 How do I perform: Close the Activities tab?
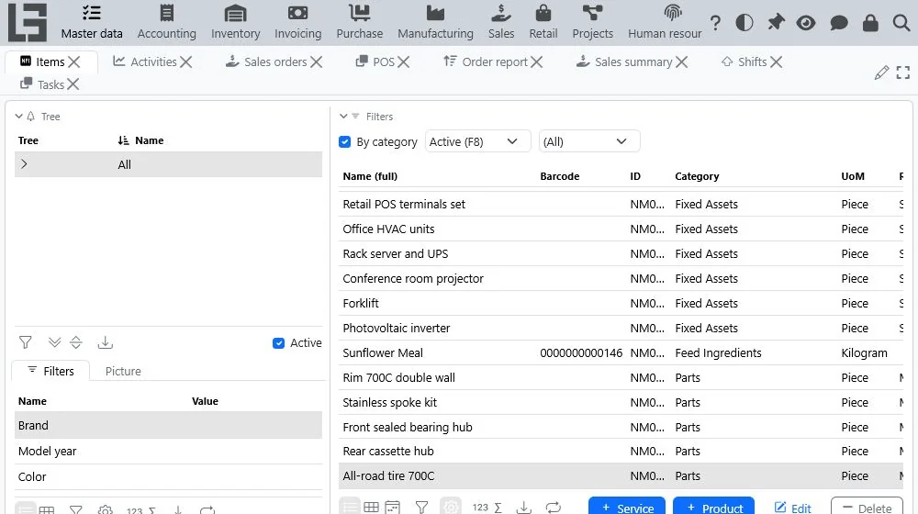185,61
